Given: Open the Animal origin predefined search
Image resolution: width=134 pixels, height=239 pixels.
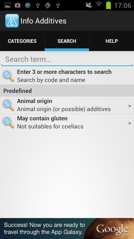Looking at the screenshot, I should 67,105.
